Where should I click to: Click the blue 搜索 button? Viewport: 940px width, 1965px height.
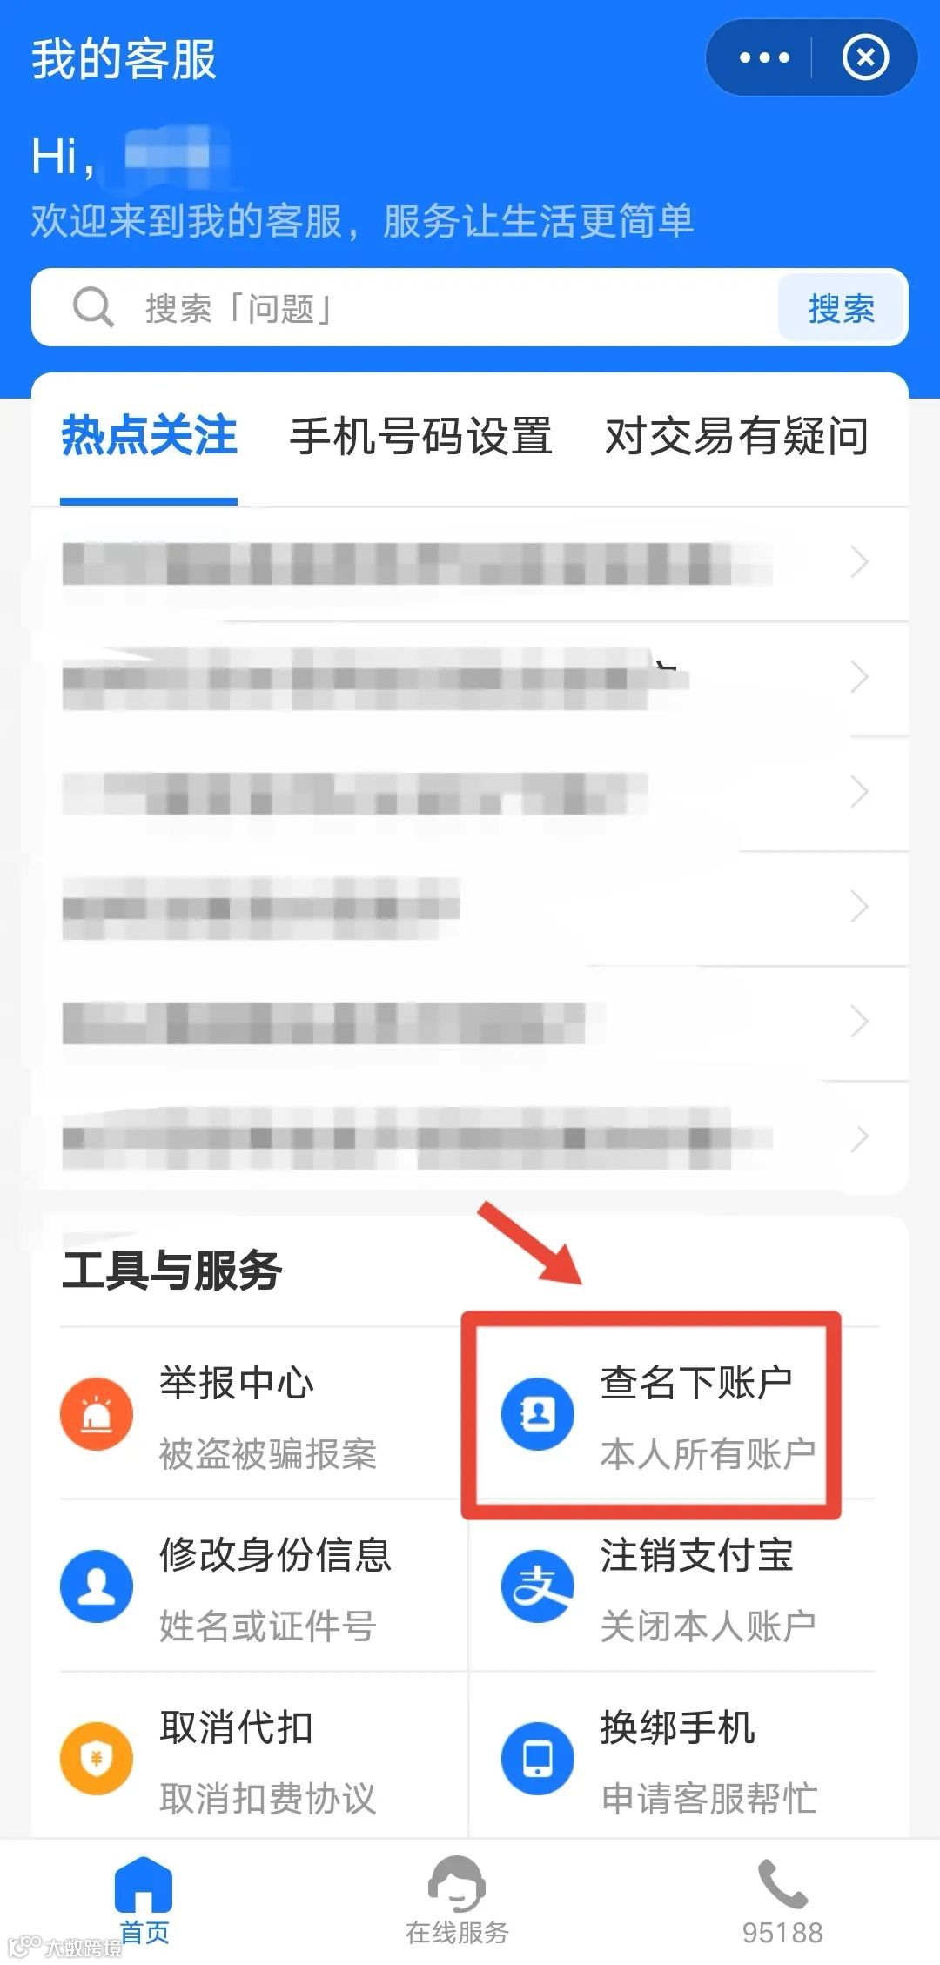841,308
